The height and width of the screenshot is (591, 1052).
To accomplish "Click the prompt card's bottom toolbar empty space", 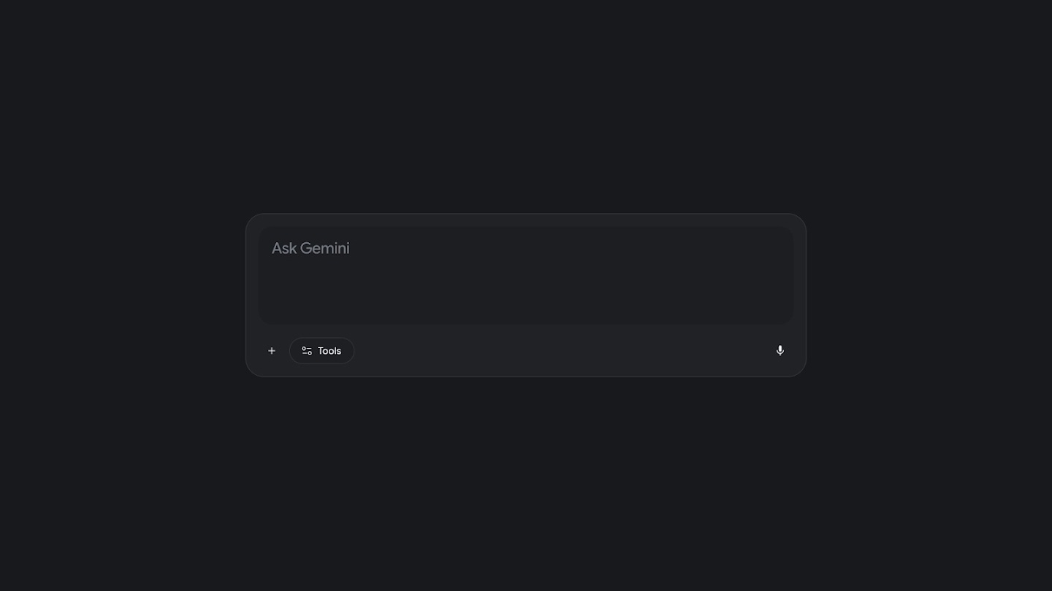I will [x=555, y=351].
